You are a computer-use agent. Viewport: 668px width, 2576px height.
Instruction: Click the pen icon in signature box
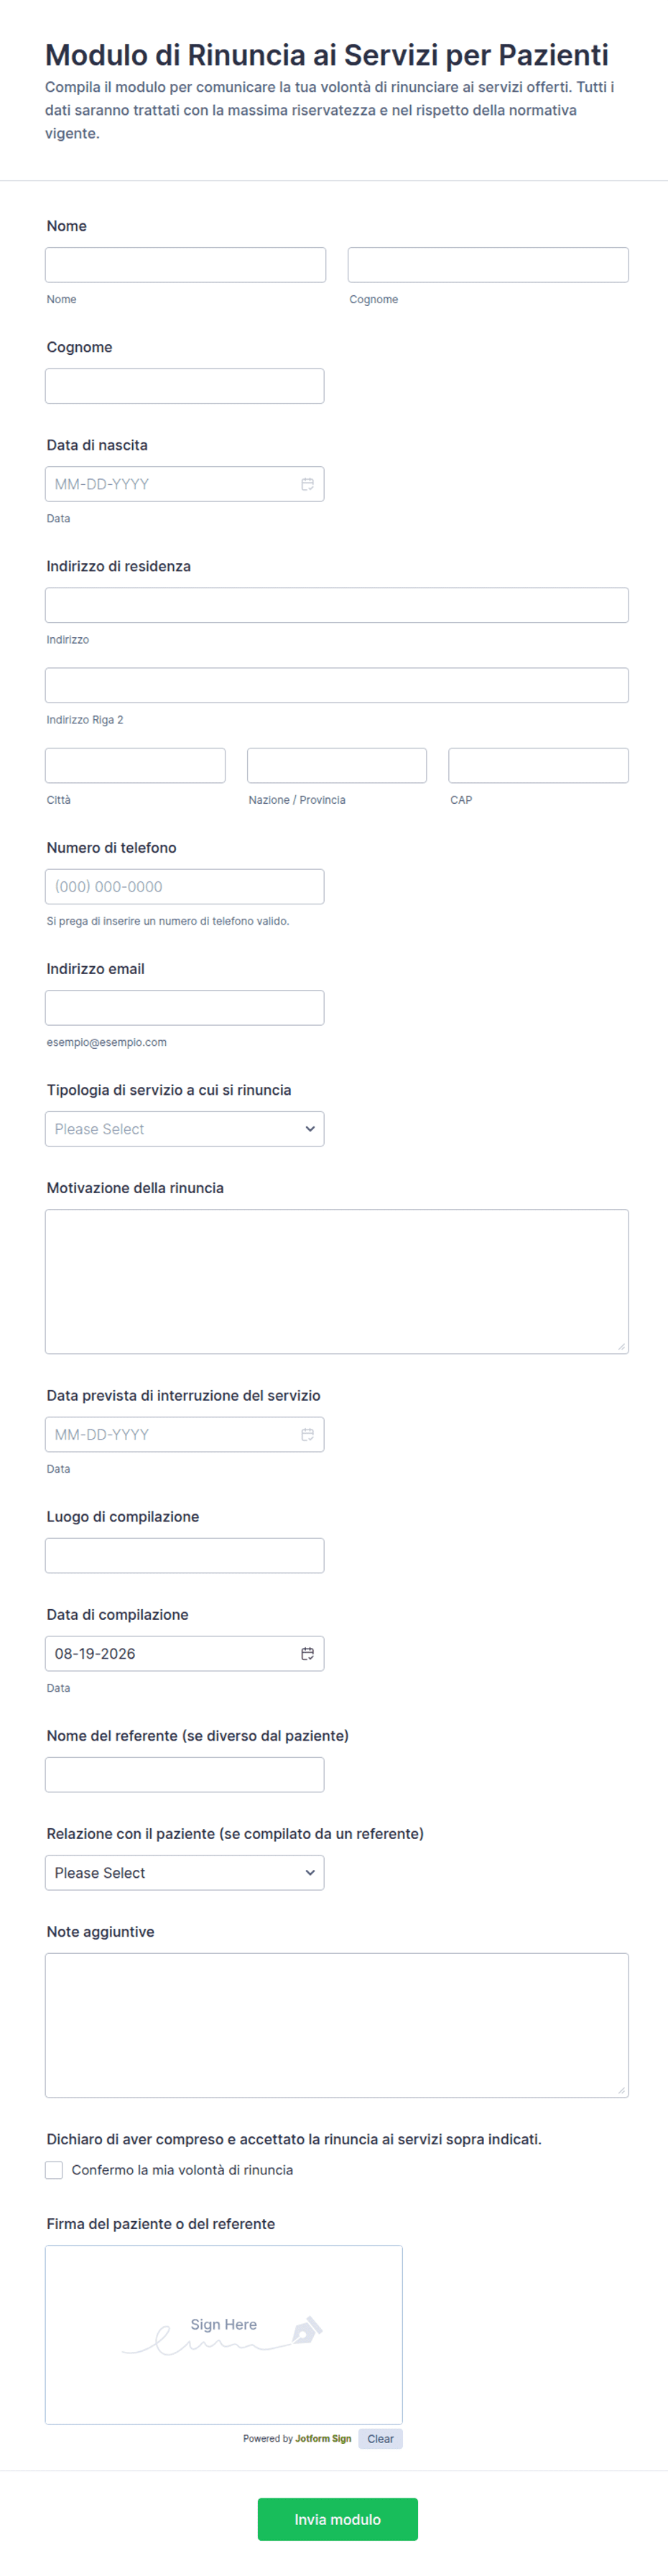coord(306,2330)
